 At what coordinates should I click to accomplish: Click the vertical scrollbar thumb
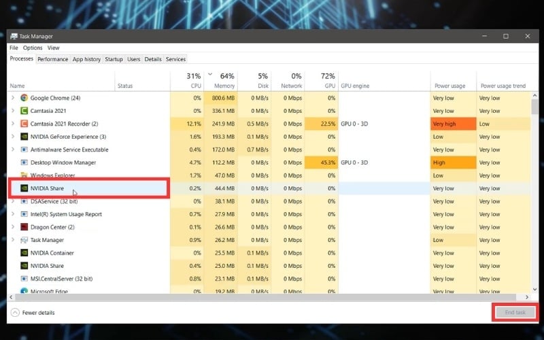click(534, 107)
